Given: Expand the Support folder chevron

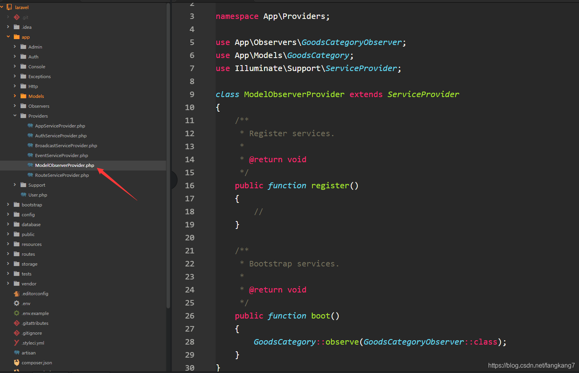Looking at the screenshot, I should [x=15, y=185].
